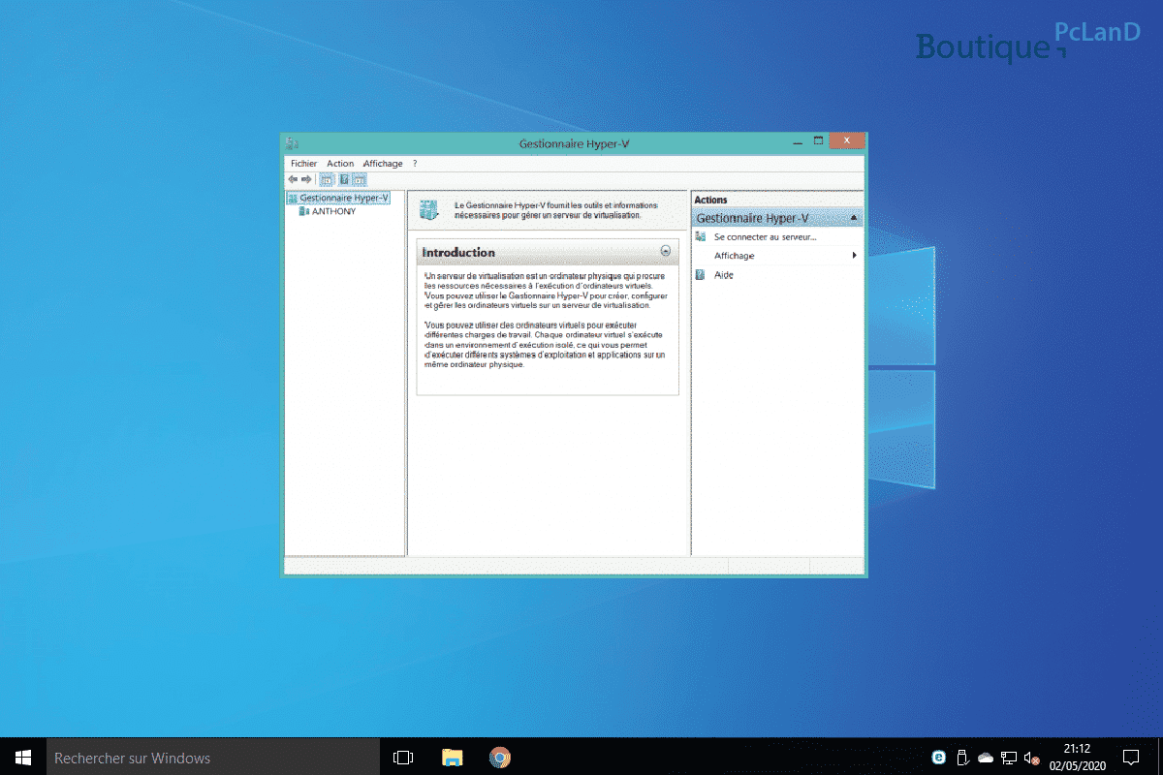The height and width of the screenshot is (775, 1163).
Task: Click the muted volume tray icon
Action: 1032,758
